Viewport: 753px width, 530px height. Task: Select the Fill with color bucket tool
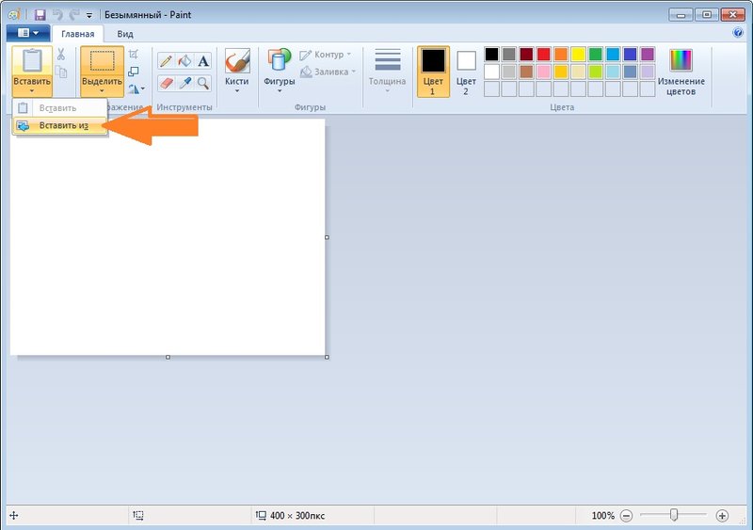coord(184,61)
